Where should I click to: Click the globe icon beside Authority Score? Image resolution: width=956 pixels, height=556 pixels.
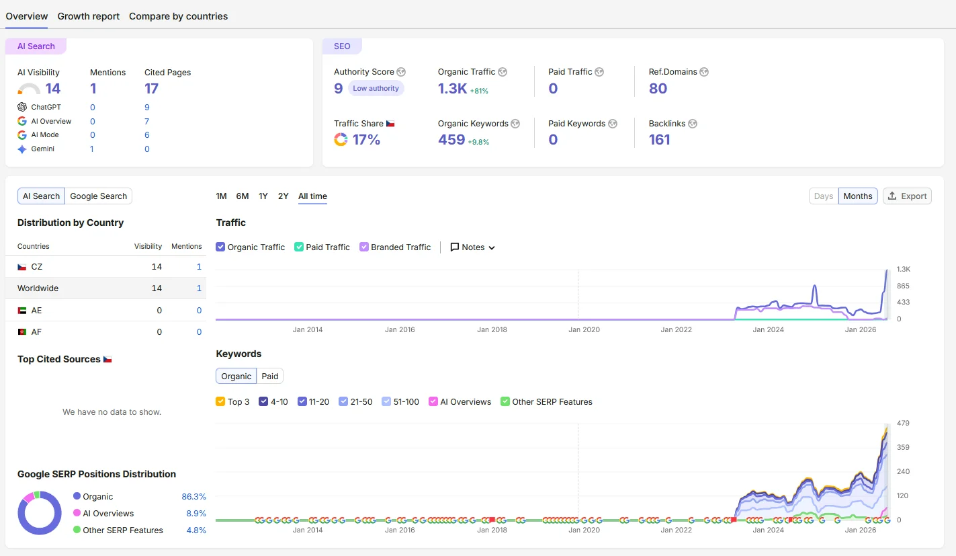401,72
